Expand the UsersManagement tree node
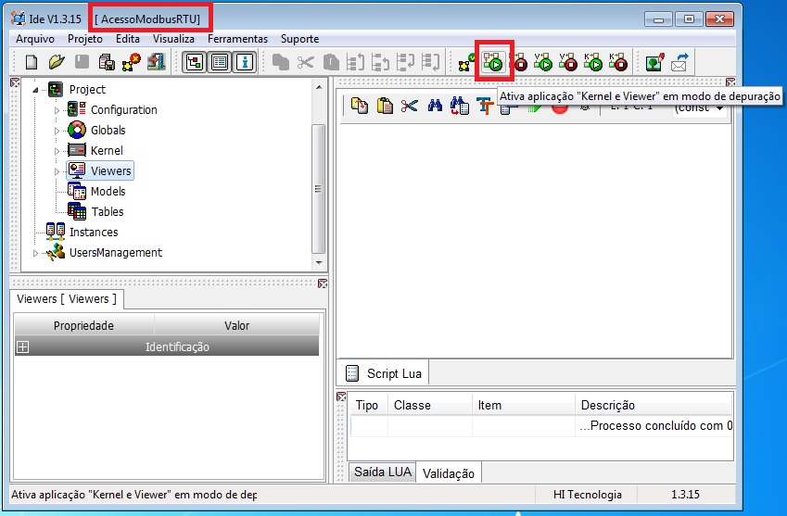The height and width of the screenshot is (516, 787). coord(35,253)
